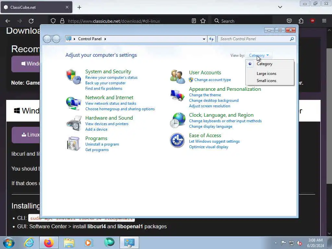Screen dimensions: 332x249
Task: Focus the Search Control Panel field
Action: [256, 39]
